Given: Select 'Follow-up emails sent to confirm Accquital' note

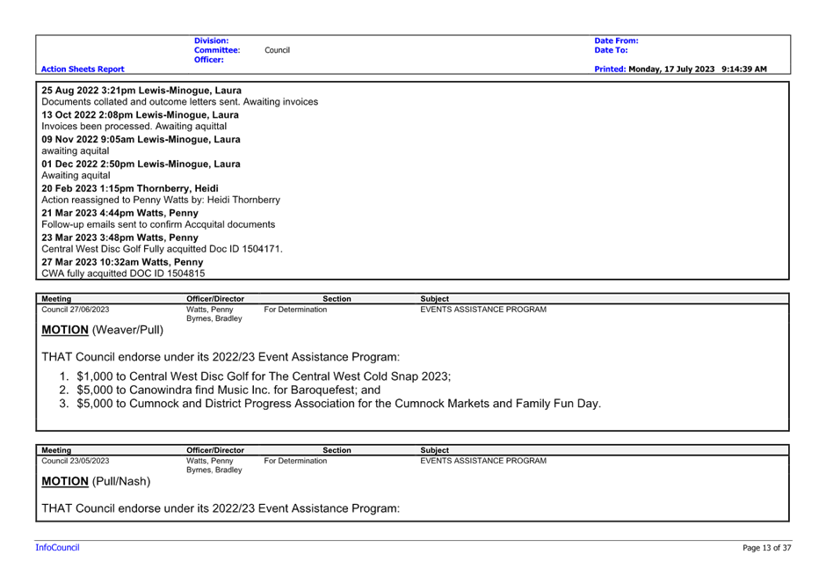Looking at the screenshot, I should click(158, 224).
